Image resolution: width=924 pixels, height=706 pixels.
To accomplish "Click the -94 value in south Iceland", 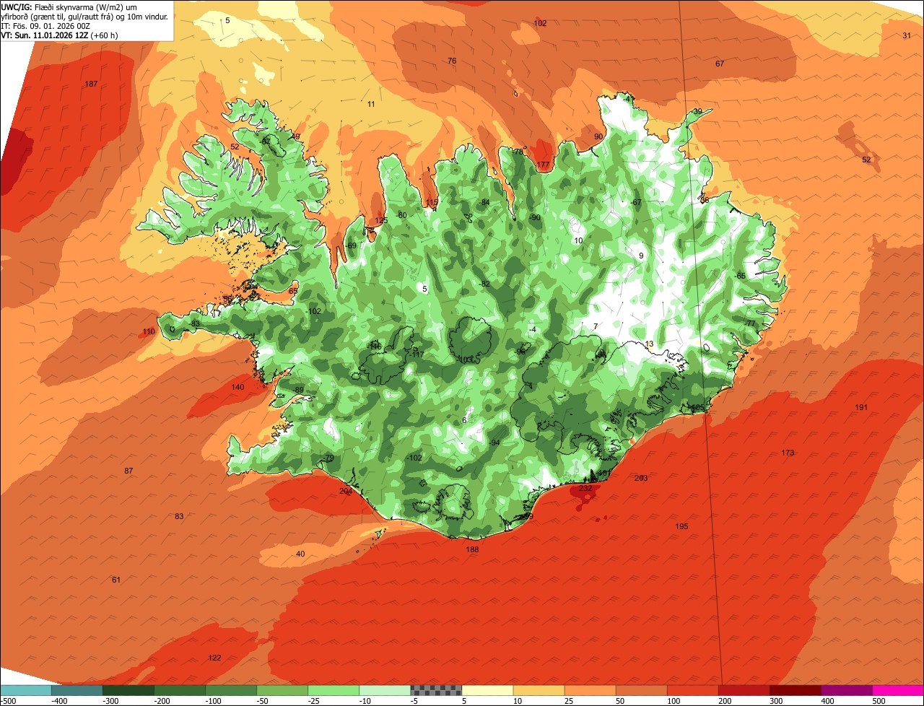I will coord(494,443).
